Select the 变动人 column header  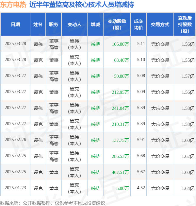[x=74, y=25]
